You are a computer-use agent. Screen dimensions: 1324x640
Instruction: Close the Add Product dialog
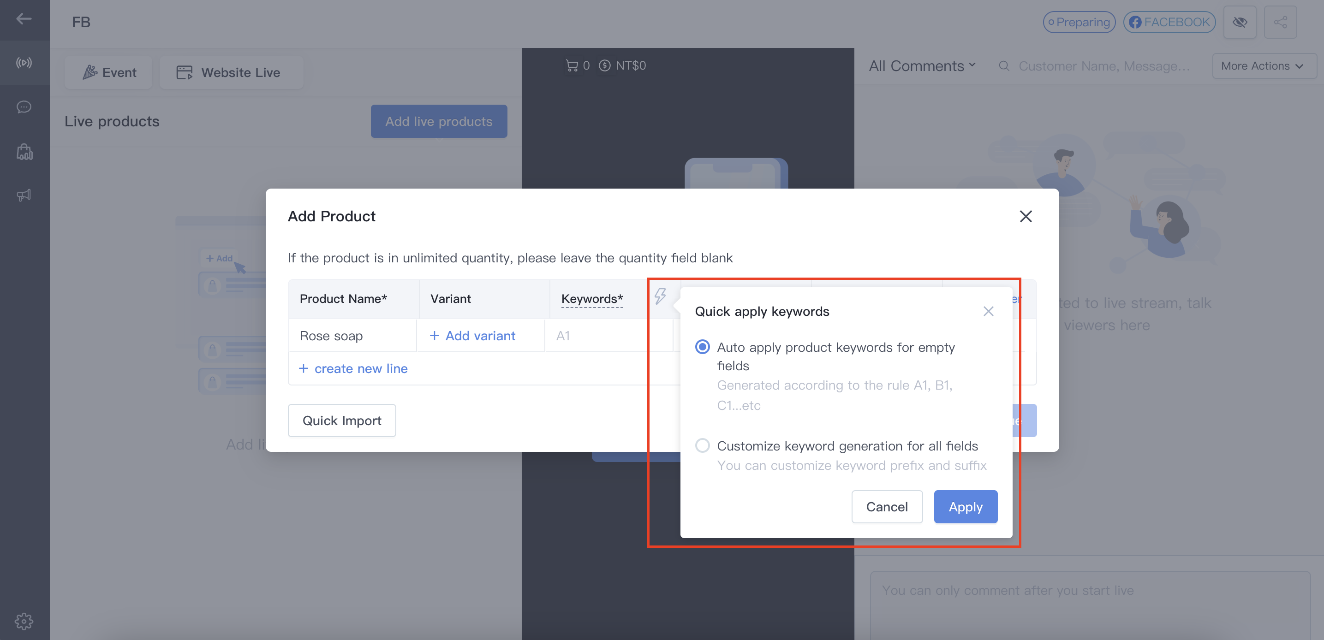click(x=1026, y=216)
